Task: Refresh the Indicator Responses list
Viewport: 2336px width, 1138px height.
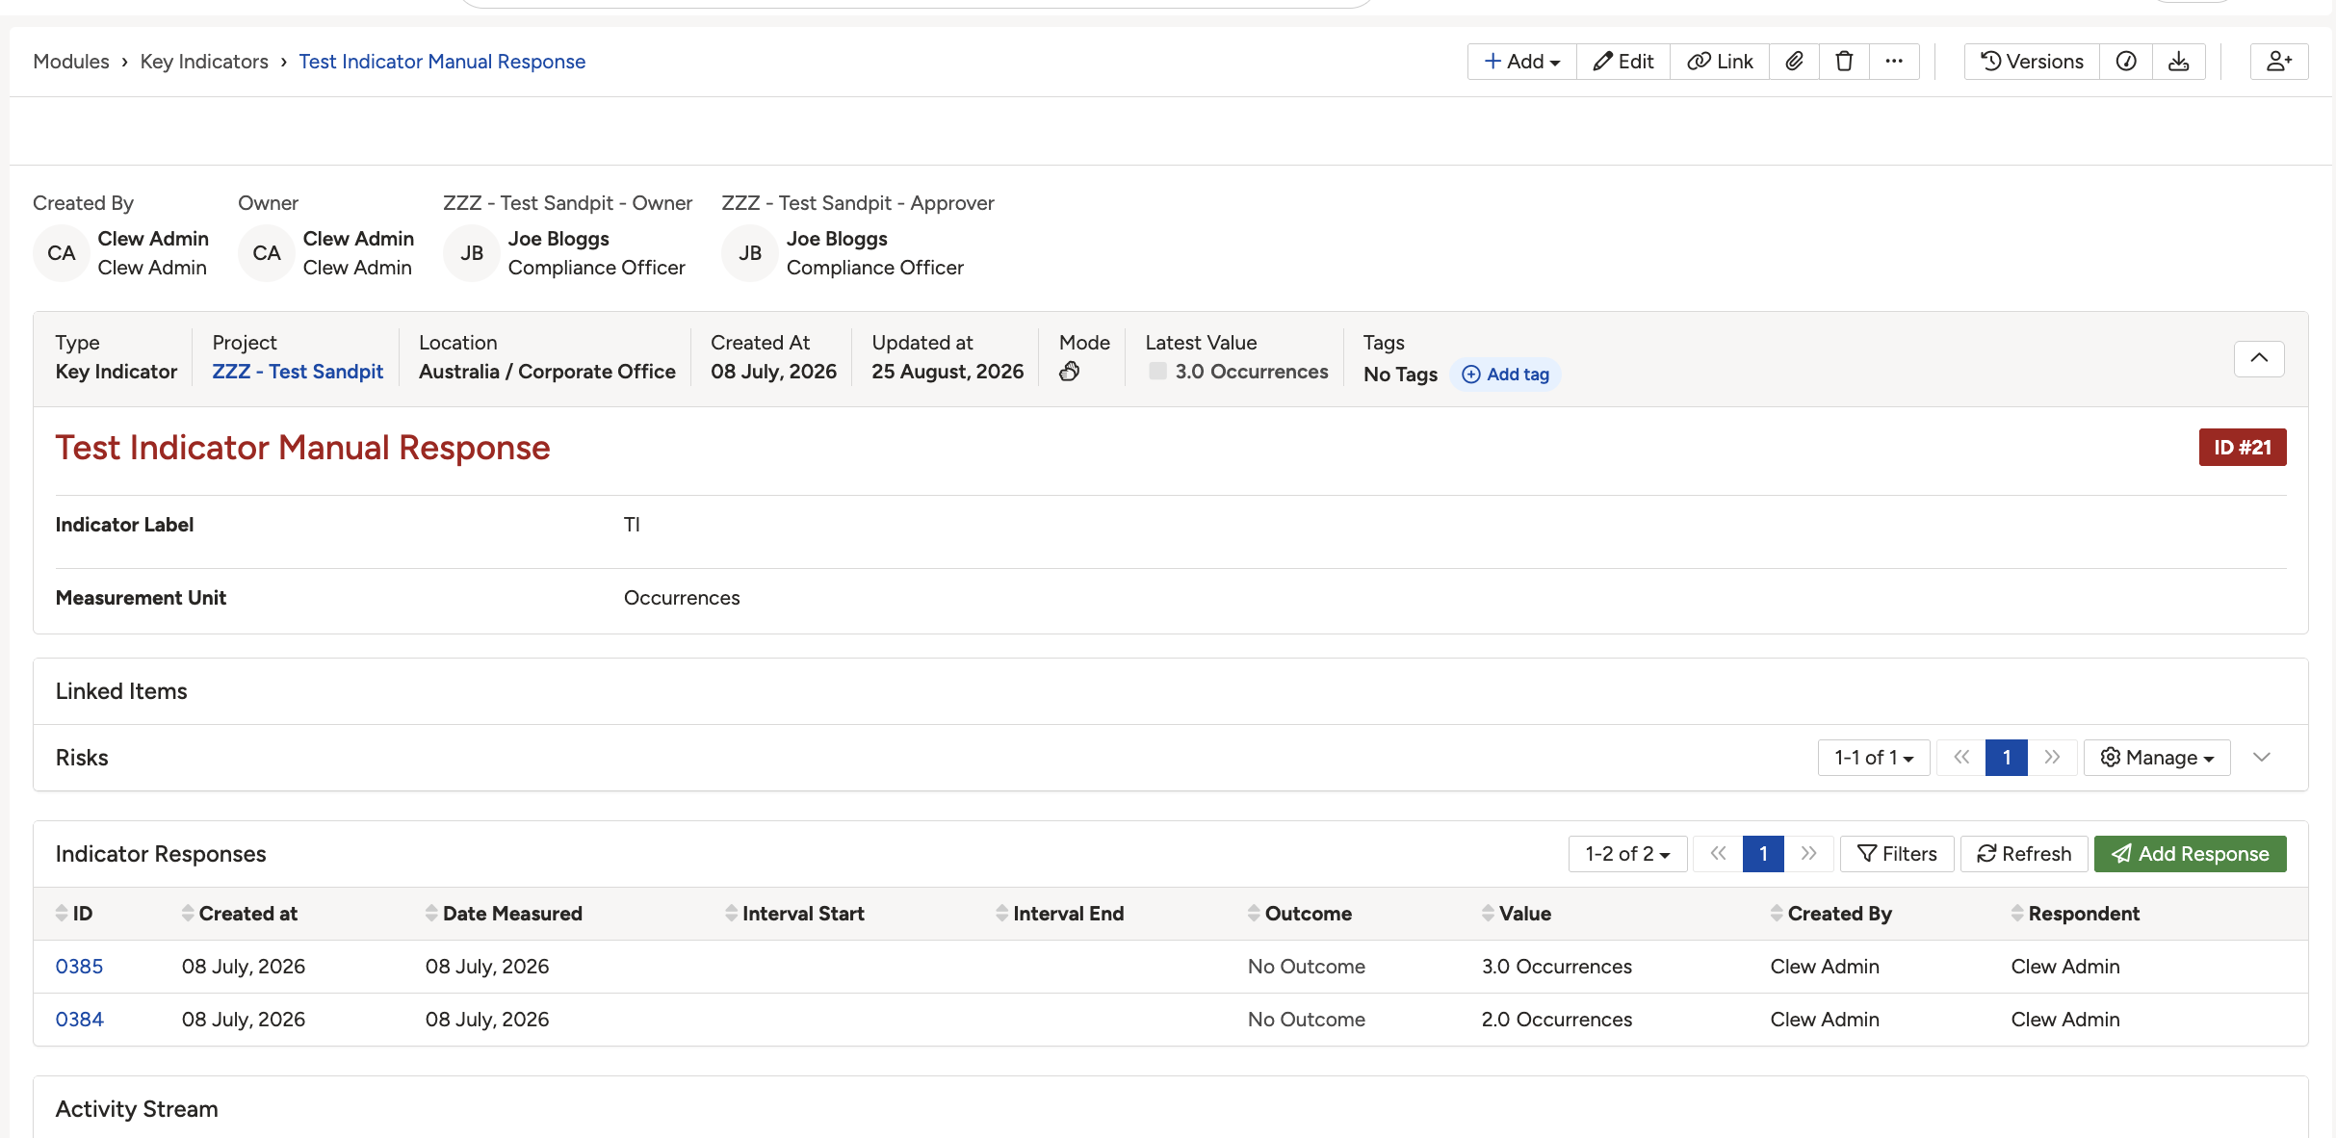Action: [x=2024, y=854]
